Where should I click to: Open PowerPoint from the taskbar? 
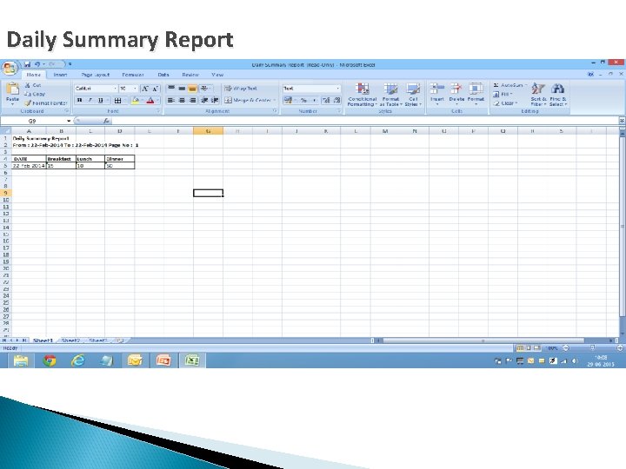tap(163, 360)
